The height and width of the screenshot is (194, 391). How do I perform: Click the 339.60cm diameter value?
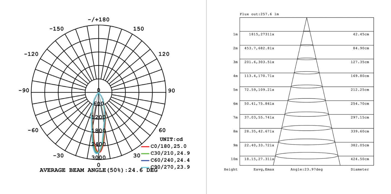coord(360,131)
